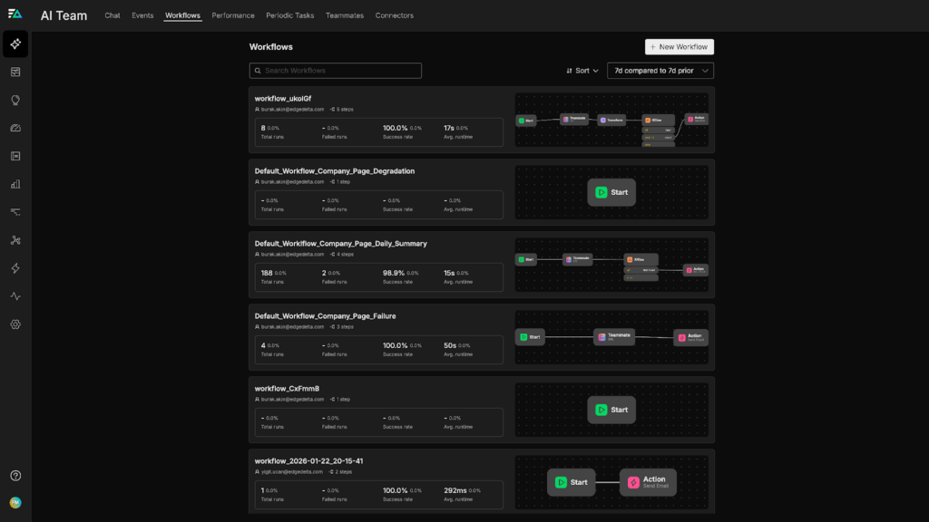Open Default_Workflow_Company_Page_Failure workflow
The image size is (929, 522).
point(325,316)
